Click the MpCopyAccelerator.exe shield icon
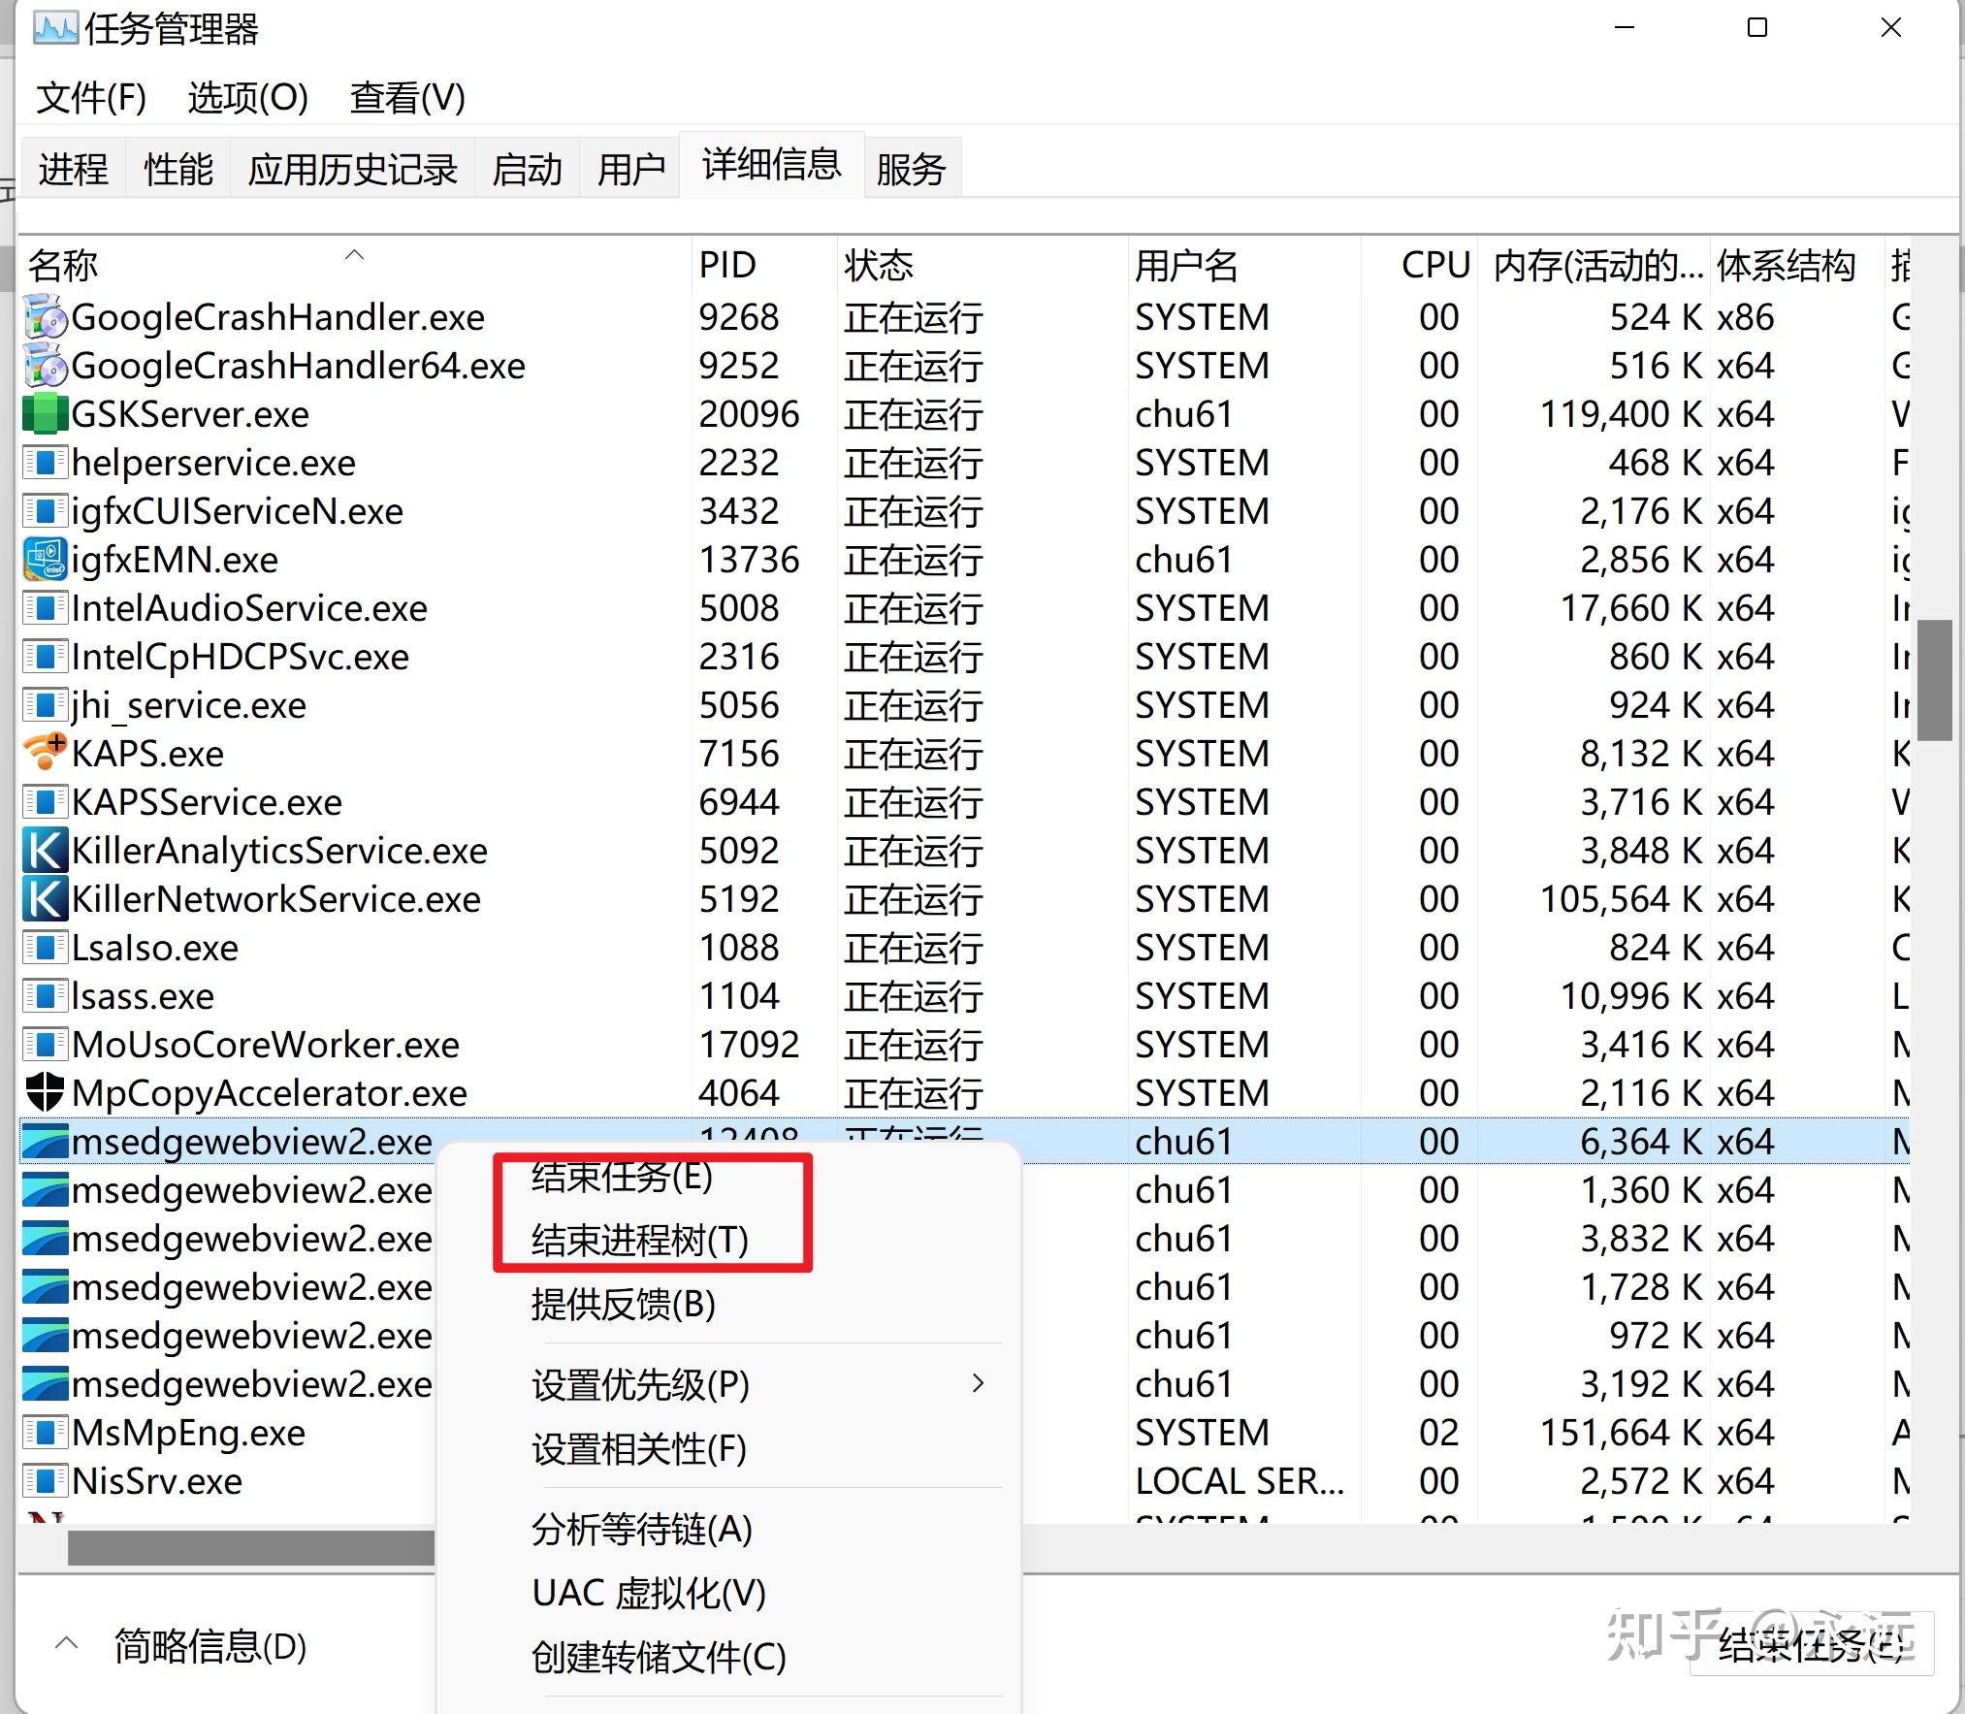 (45, 1093)
